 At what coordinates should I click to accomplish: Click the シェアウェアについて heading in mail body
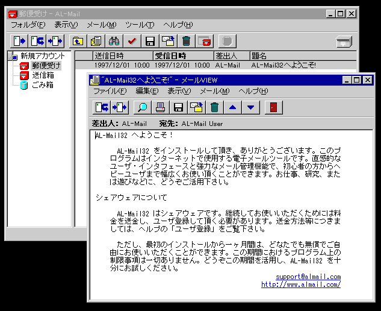tap(131, 198)
